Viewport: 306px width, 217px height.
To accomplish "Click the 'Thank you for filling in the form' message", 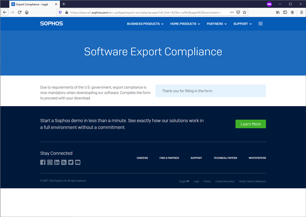I will click(187, 91).
